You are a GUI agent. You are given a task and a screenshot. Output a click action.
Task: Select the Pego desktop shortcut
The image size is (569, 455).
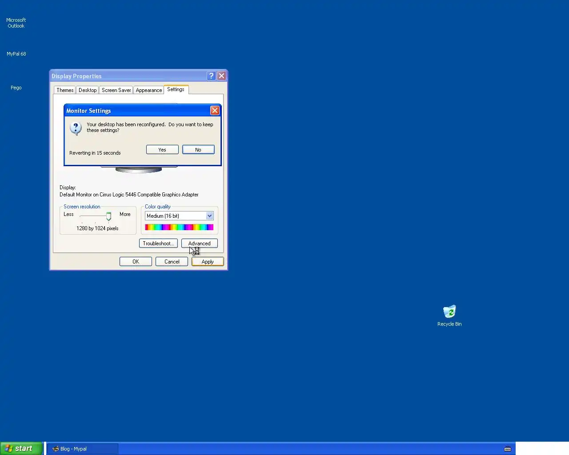click(16, 88)
